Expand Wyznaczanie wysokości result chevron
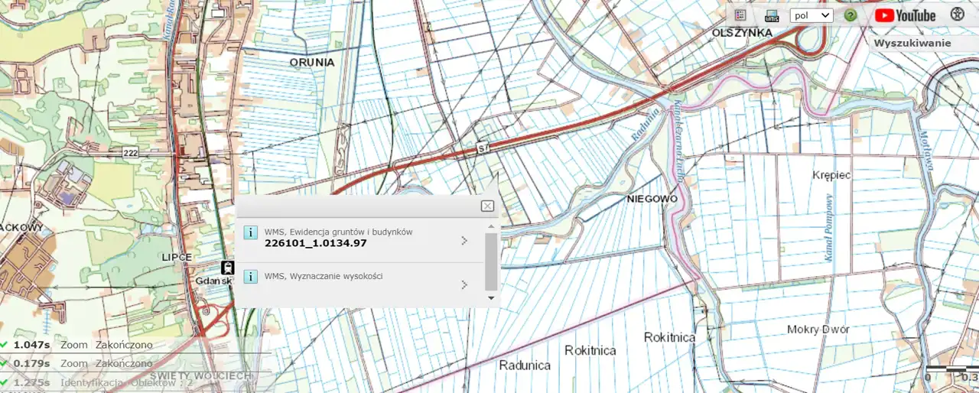The width and height of the screenshot is (979, 393). coord(464,284)
